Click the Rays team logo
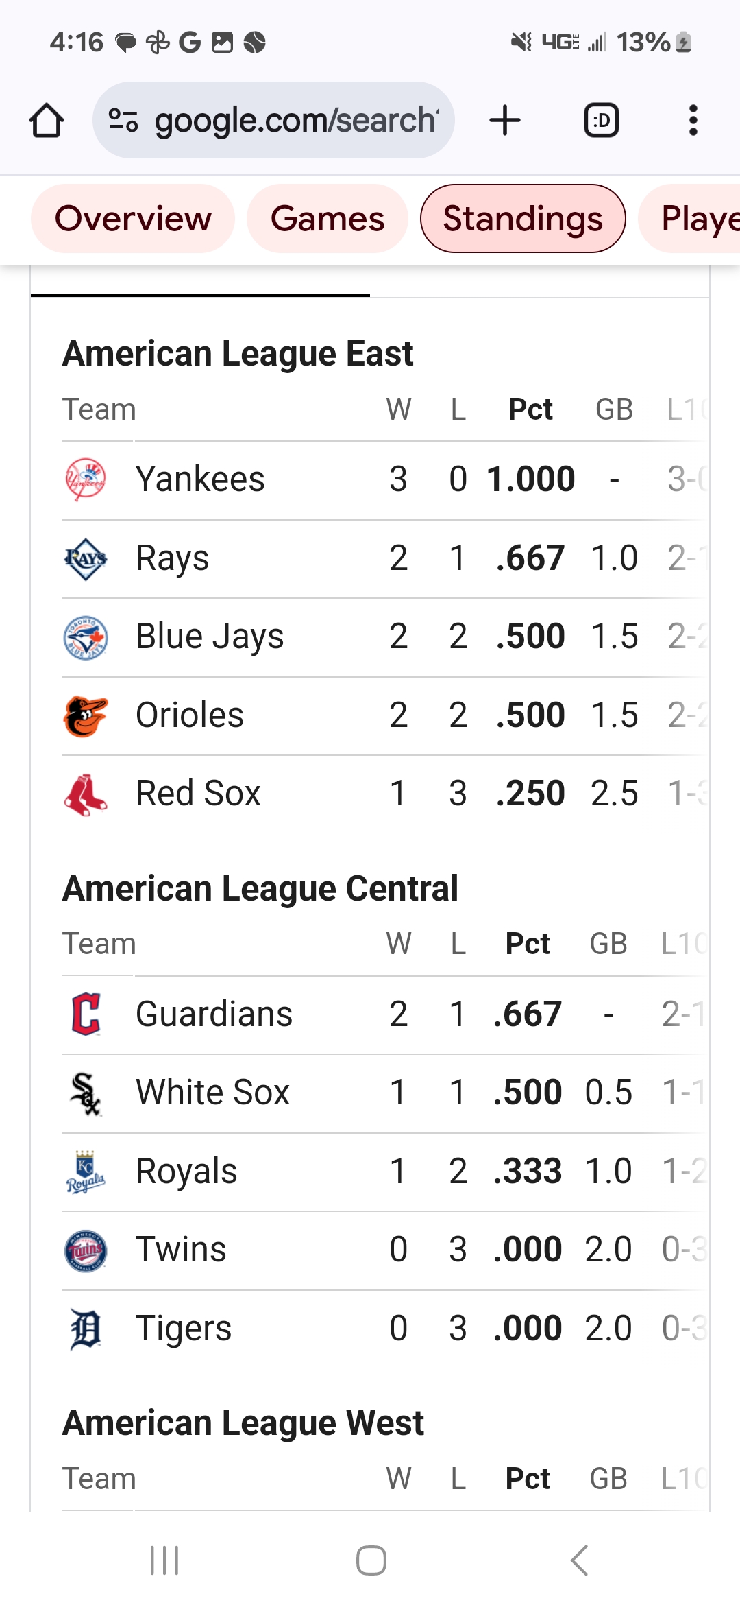 coord(86,558)
